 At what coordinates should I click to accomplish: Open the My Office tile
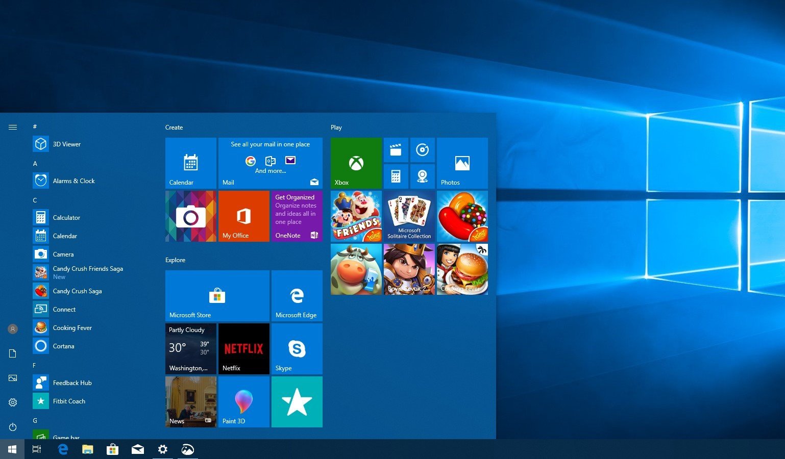(243, 216)
